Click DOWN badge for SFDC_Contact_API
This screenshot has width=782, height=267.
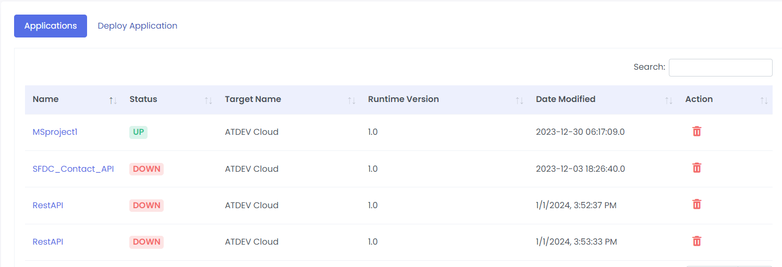146,169
